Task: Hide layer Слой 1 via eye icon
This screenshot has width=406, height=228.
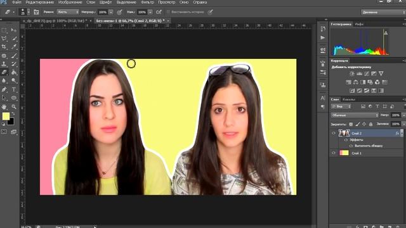Action: [334, 153]
